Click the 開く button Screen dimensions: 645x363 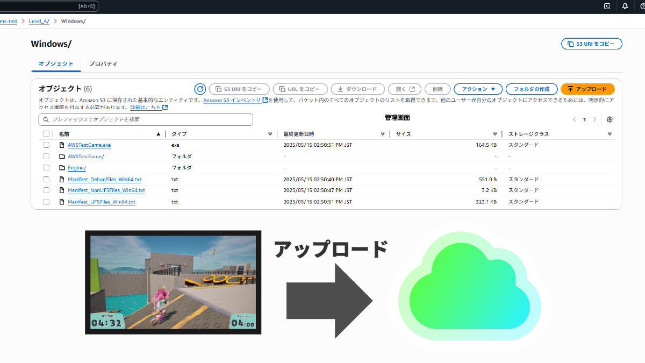click(x=405, y=89)
